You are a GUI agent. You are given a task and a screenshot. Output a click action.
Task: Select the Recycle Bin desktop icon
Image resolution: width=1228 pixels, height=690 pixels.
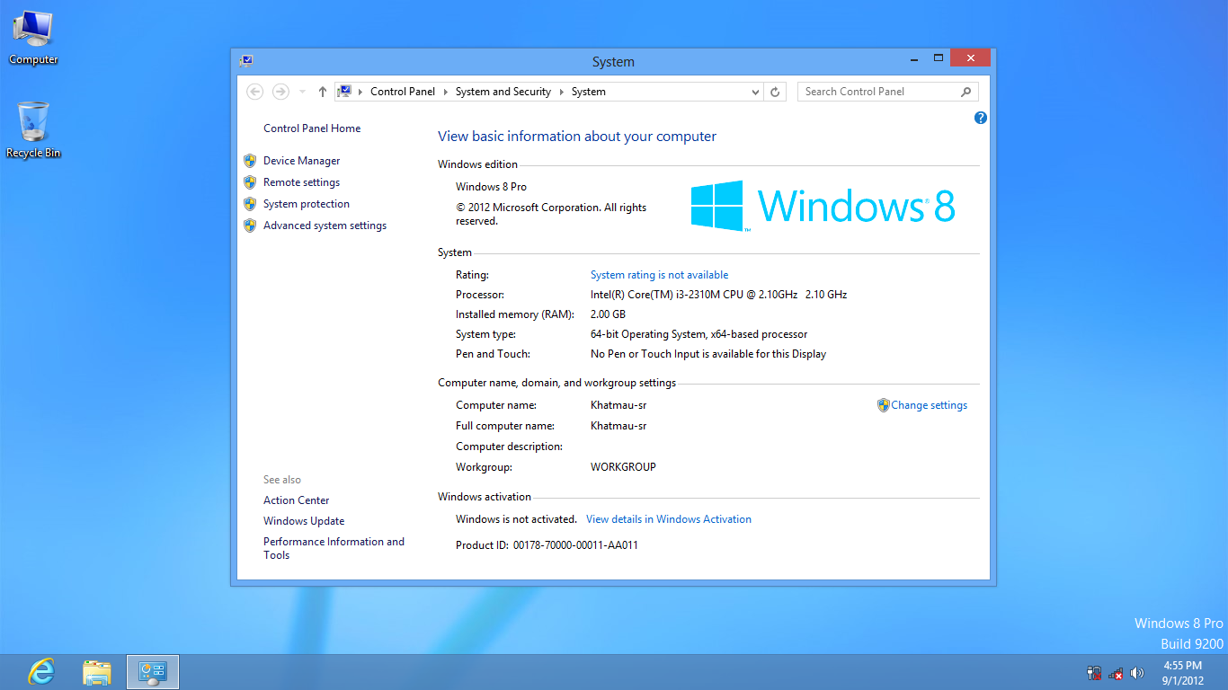(33, 130)
